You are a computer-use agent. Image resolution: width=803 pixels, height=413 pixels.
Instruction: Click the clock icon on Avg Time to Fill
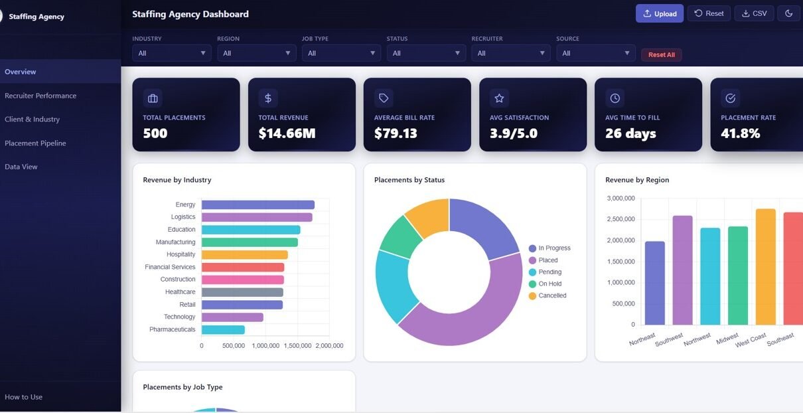click(615, 98)
